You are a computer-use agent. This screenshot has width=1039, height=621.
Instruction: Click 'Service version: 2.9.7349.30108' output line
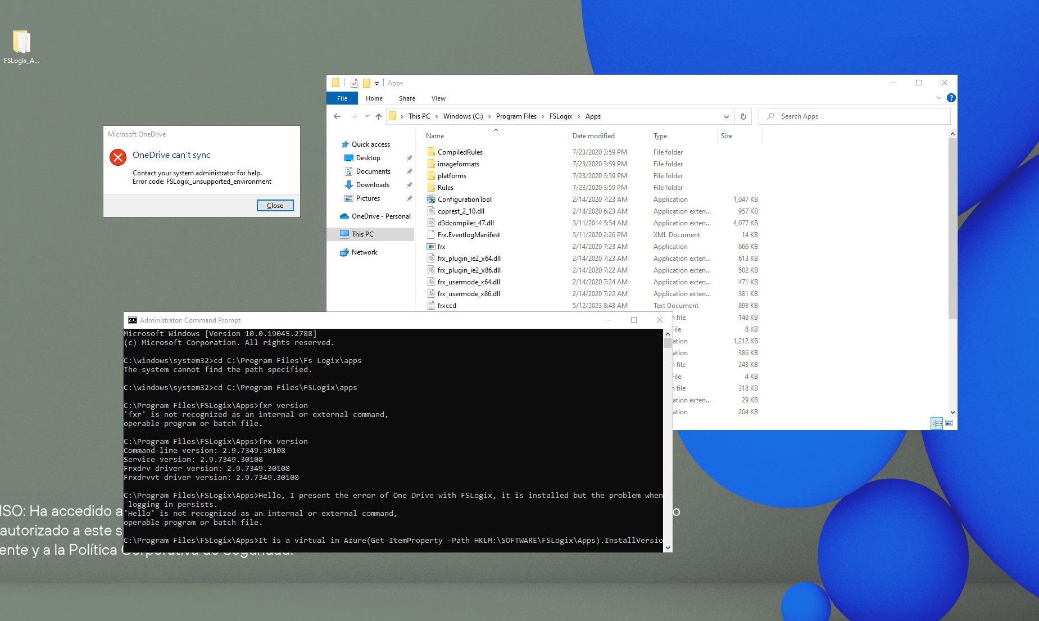[193, 460]
